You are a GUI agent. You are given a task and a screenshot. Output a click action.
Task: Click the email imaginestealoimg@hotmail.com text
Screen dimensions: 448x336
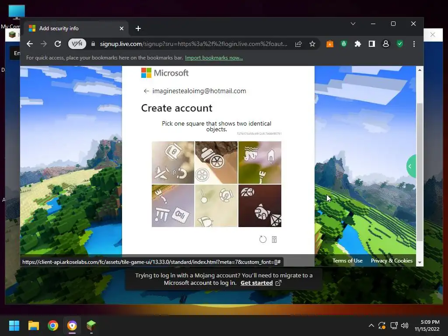(199, 91)
